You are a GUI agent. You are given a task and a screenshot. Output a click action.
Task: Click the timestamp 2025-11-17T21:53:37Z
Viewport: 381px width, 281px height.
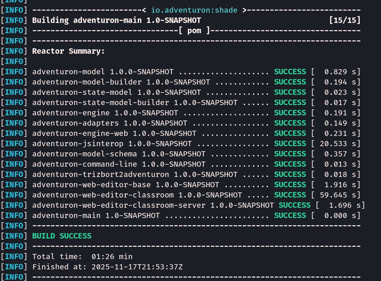pos(137,267)
